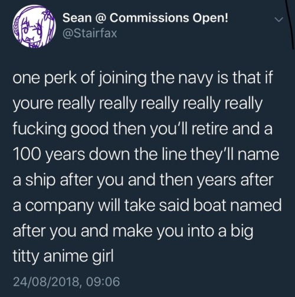Open the profile via display name 'Sean @ Commissions Open!'
The width and height of the screenshot is (295, 297).
click(x=146, y=18)
